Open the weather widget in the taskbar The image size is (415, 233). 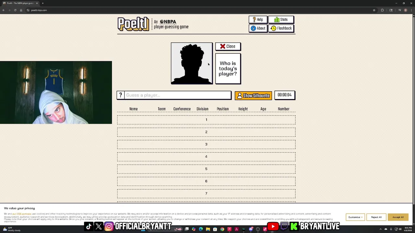[12, 229]
